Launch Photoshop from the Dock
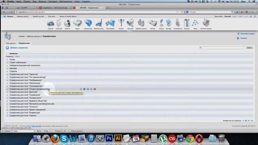This screenshot has width=258, height=145. coord(109,139)
